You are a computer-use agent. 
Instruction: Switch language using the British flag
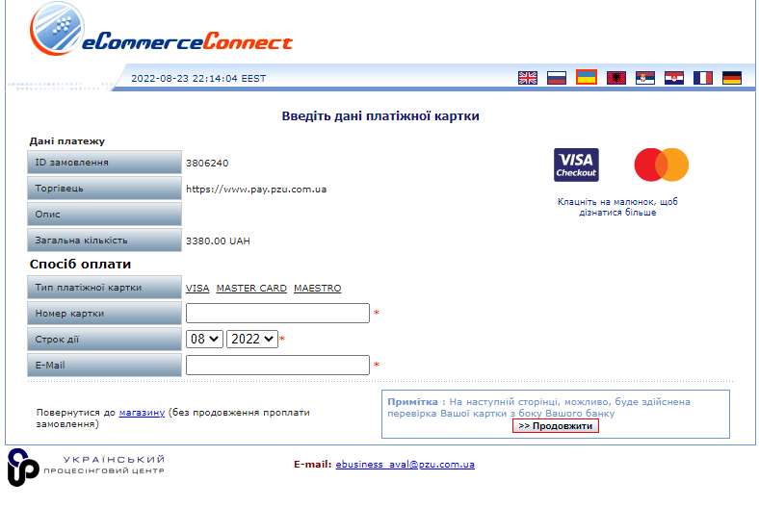pos(528,78)
